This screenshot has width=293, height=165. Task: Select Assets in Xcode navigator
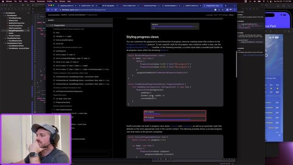11,33
